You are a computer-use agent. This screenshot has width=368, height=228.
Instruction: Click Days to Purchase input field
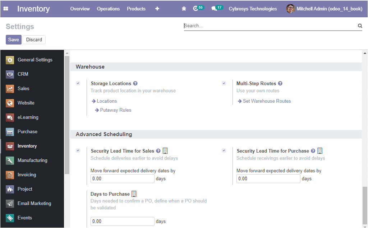pos(123,222)
